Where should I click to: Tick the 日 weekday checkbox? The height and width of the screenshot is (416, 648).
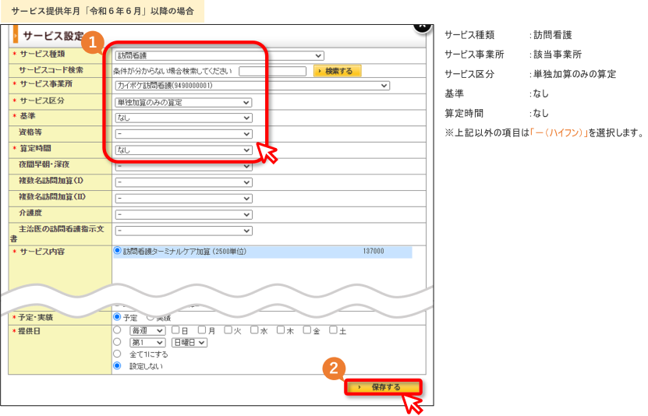click(x=175, y=330)
